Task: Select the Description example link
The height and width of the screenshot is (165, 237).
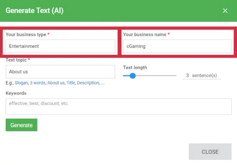Action: click(88, 83)
